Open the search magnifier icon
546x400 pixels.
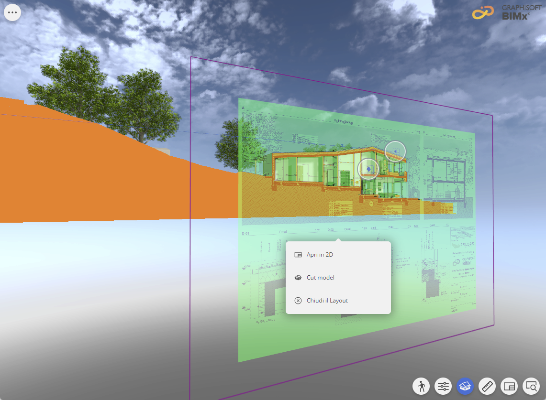(x=531, y=386)
